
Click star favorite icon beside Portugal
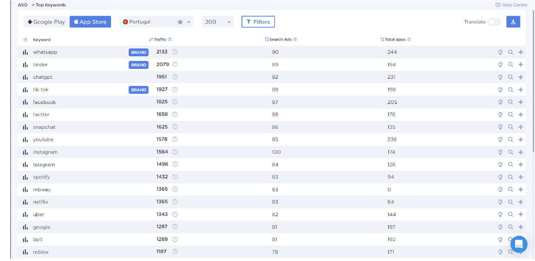click(x=180, y=22)
